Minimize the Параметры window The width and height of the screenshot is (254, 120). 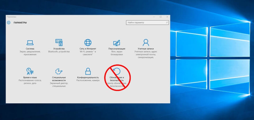click(x=154, y=17)
